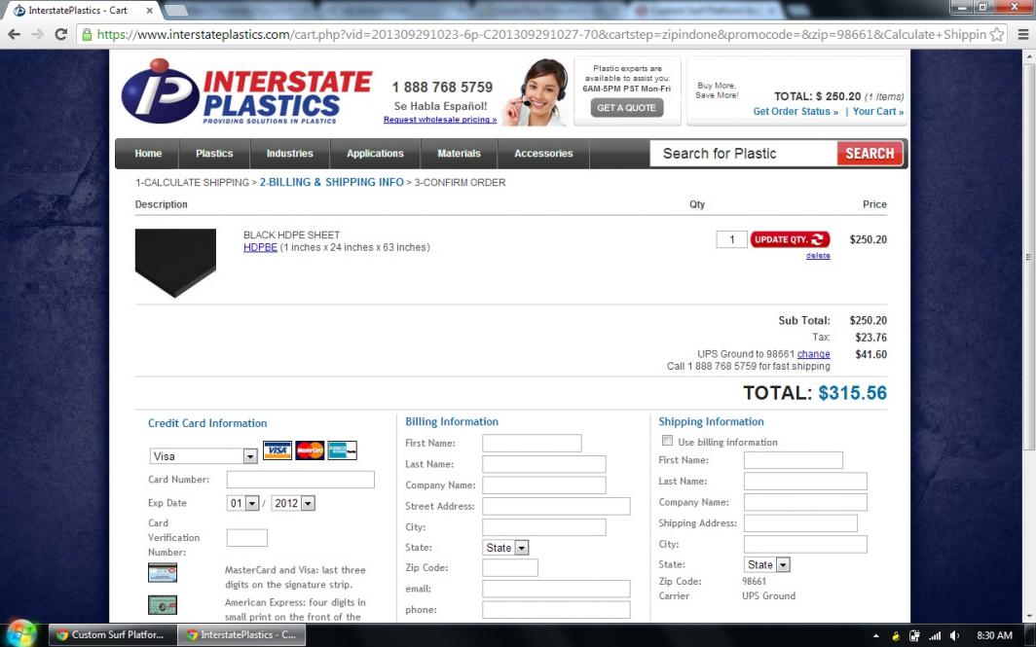The height and width of the screenshot is (647, 1036).
Task: Click the MasterCard logo icon
Action: point(310,450)
